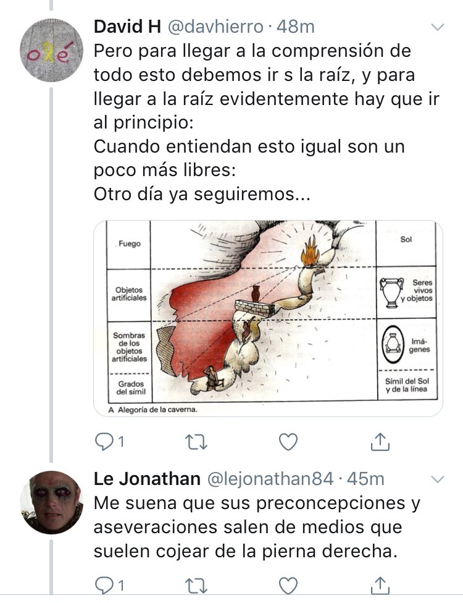Open the 45m timestamp of Le Jonathan's tweet

[x=365, y=479]
